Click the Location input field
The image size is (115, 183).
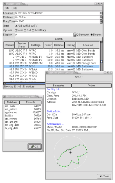pos(57,13)
